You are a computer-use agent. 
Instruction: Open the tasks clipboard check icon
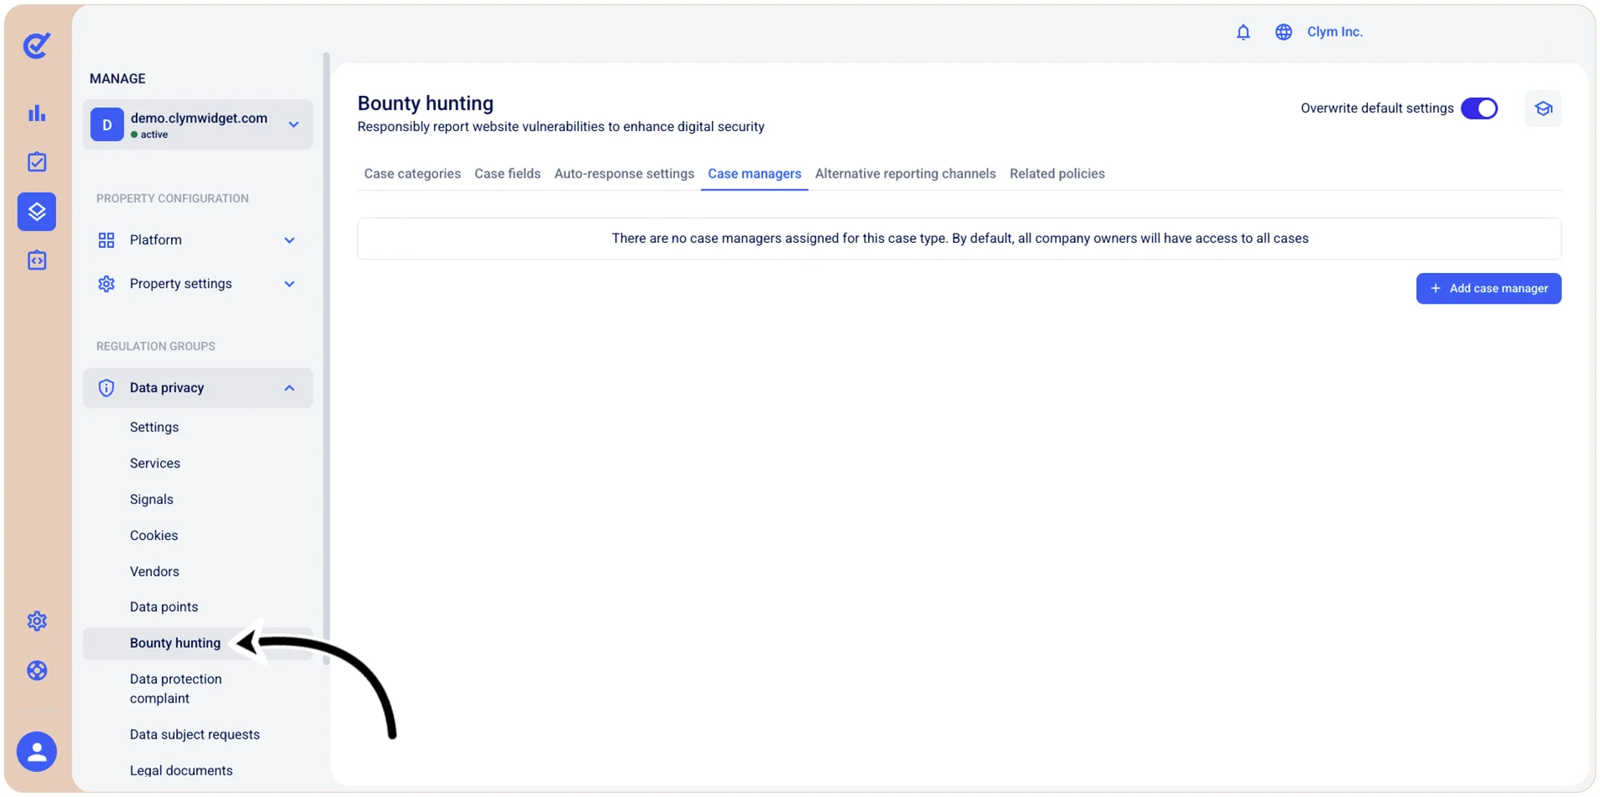pyautogui.click(x=37, y=162)
